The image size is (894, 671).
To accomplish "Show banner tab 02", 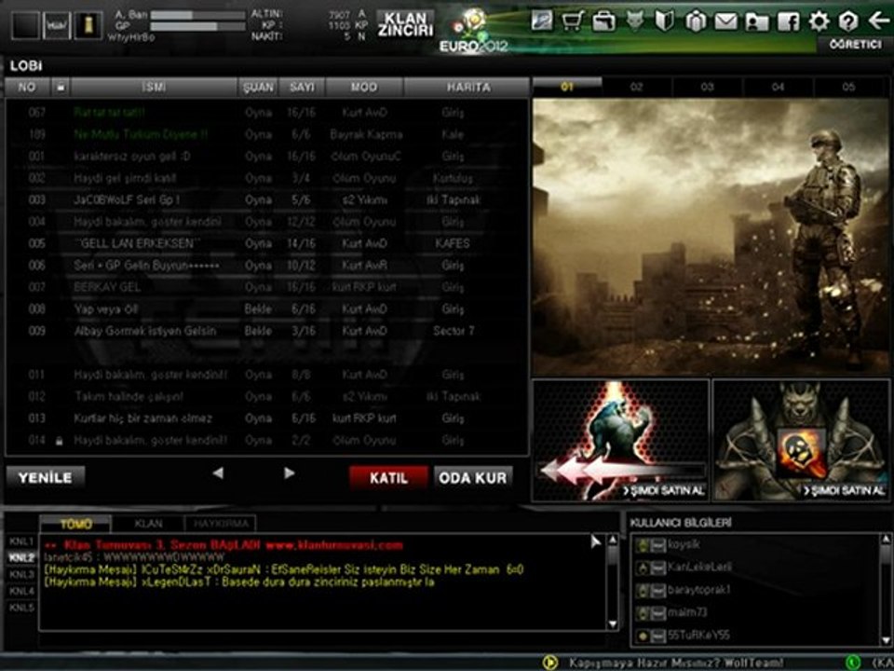I will click(x=637, y=87).
